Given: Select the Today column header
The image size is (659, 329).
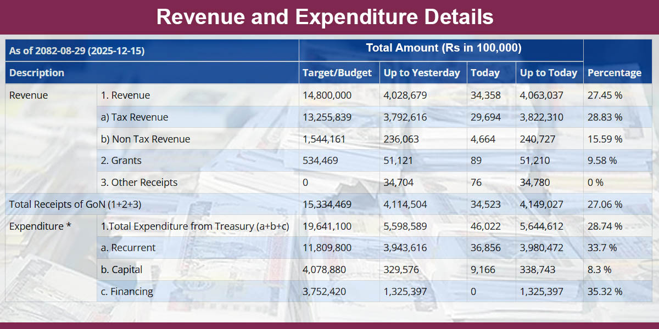Looking at the screenshot, I should coord(485,72).
